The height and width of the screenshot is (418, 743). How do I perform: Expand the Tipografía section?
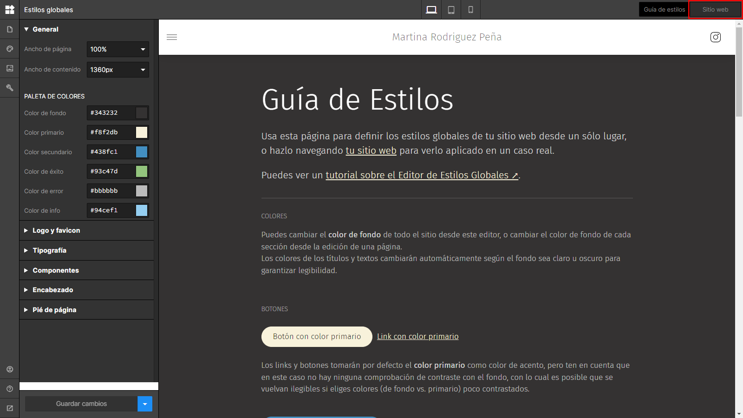tap(86, 250)
